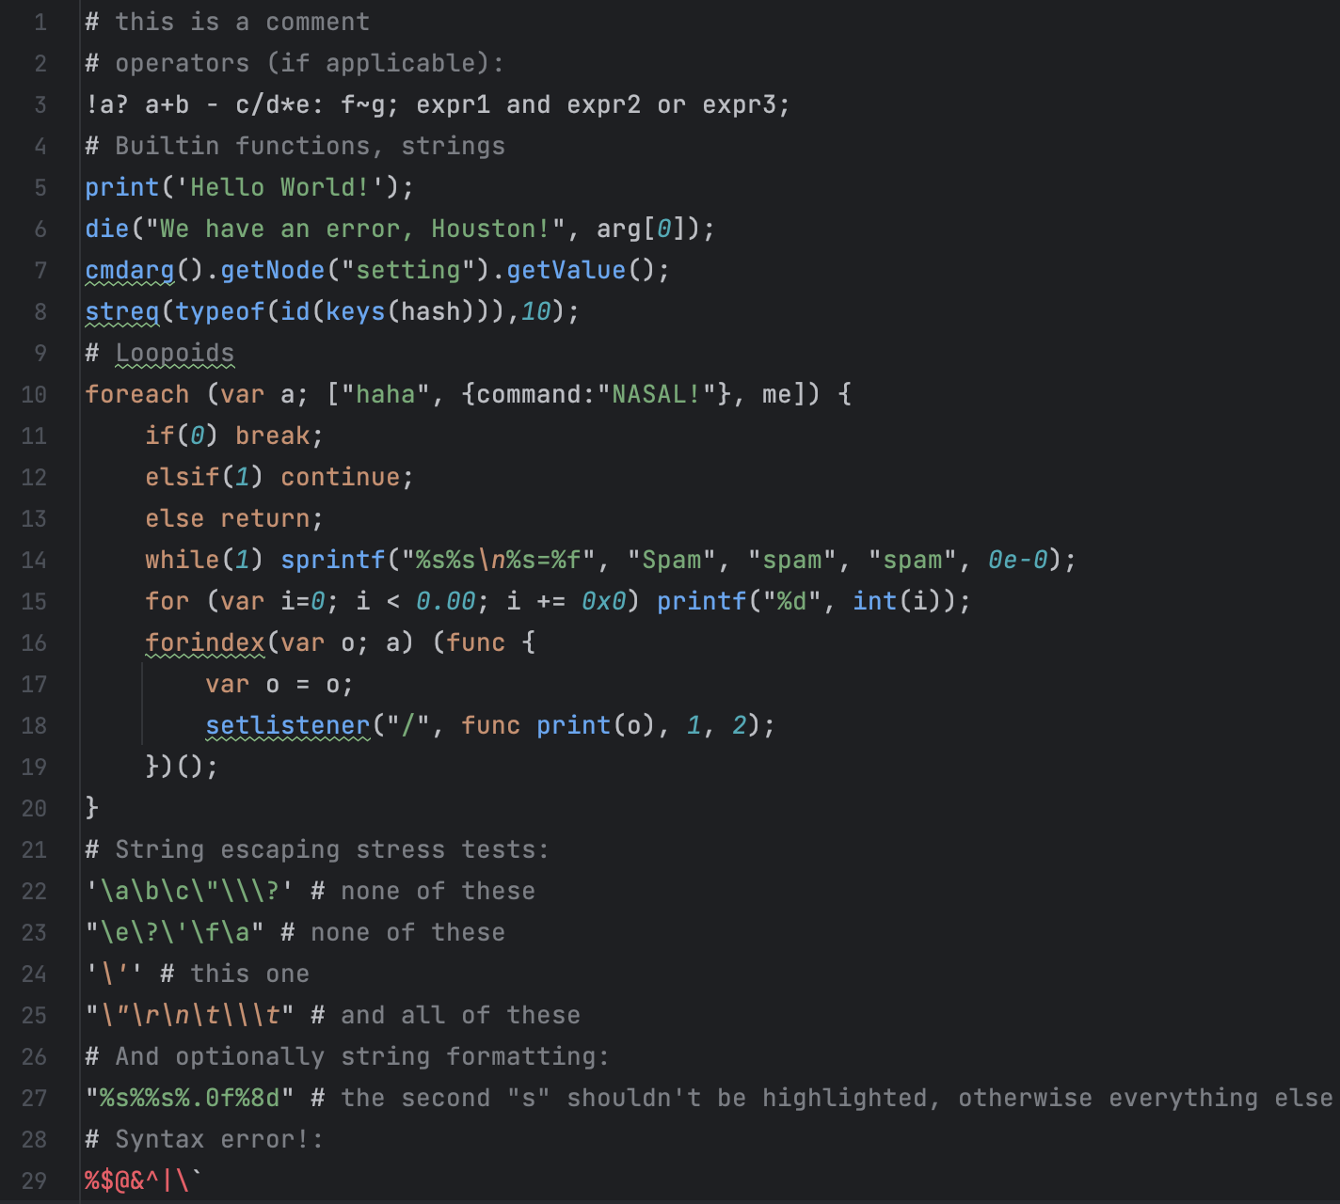Click the 'sprintf' call on line 14
1340x1204 pixels.
click(x=333, y=560)
